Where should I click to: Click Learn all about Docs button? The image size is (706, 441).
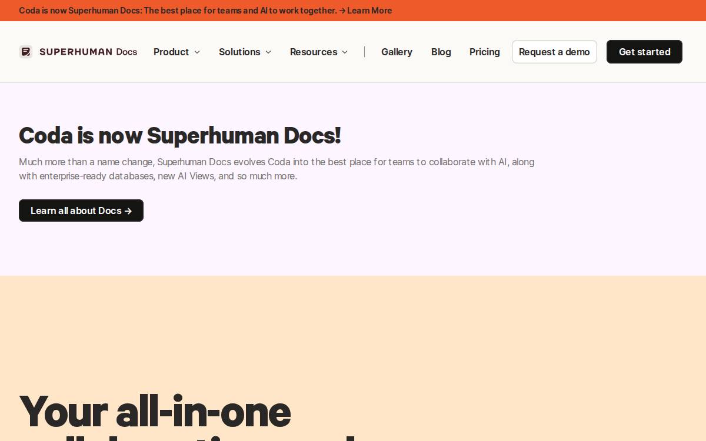coord(81,211)
